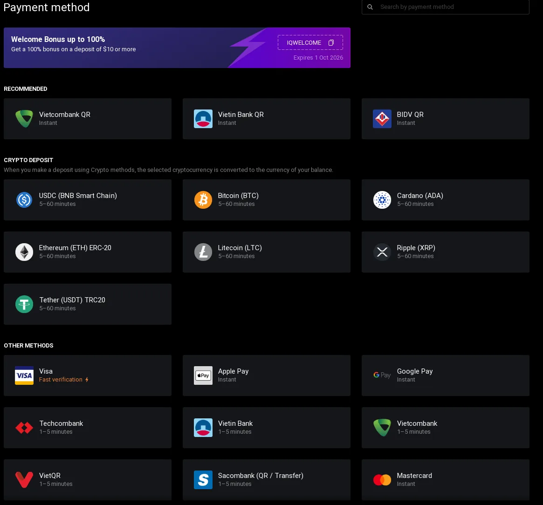
Task: Click the G Pay logo
Action: [x=382, y=375]
